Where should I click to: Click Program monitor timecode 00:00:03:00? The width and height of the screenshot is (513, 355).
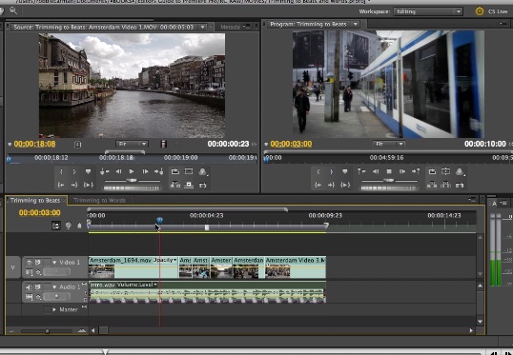pyautogui.click(x=291, y=144)
